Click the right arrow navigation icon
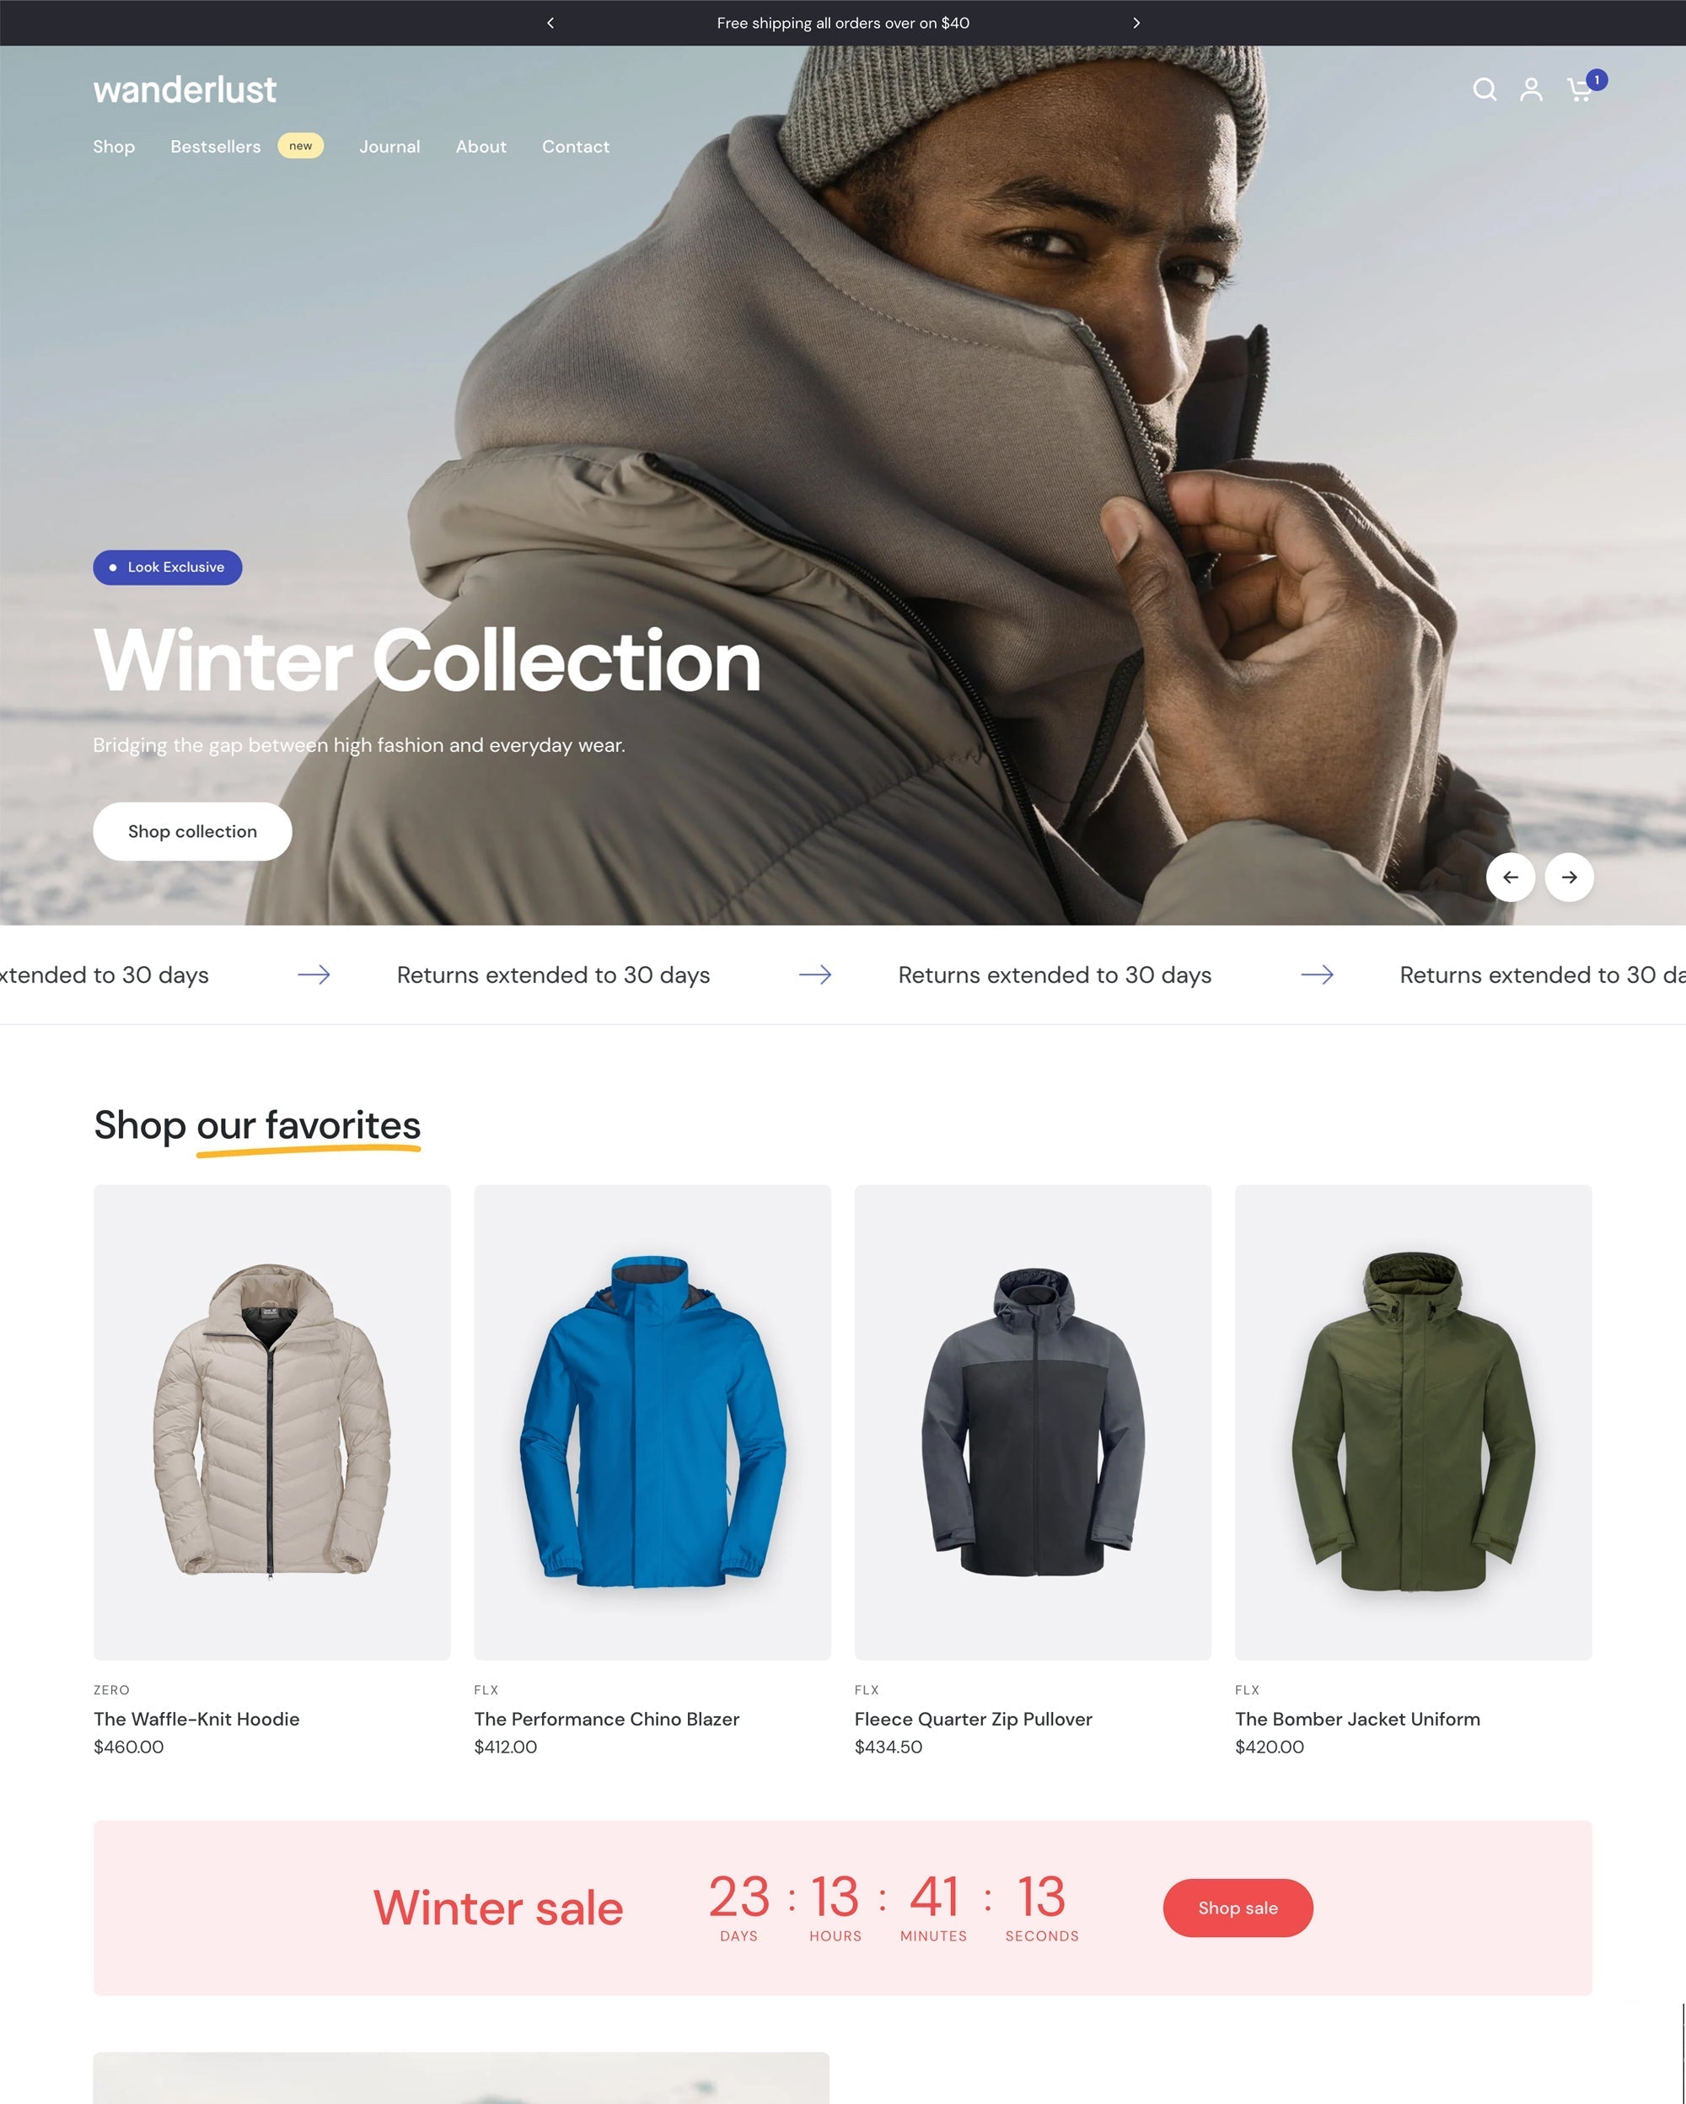The width and height of the screenshot is (1686, 2104). click(x=1569, y=878)
